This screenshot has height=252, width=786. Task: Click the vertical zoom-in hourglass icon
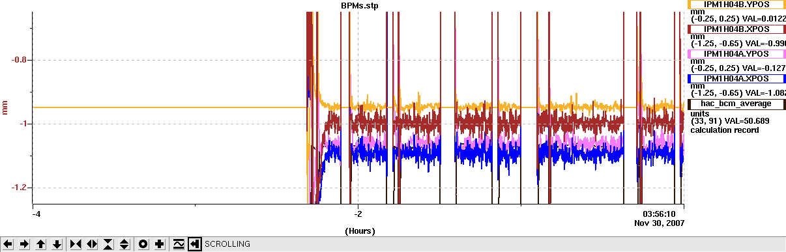(108, 244)
